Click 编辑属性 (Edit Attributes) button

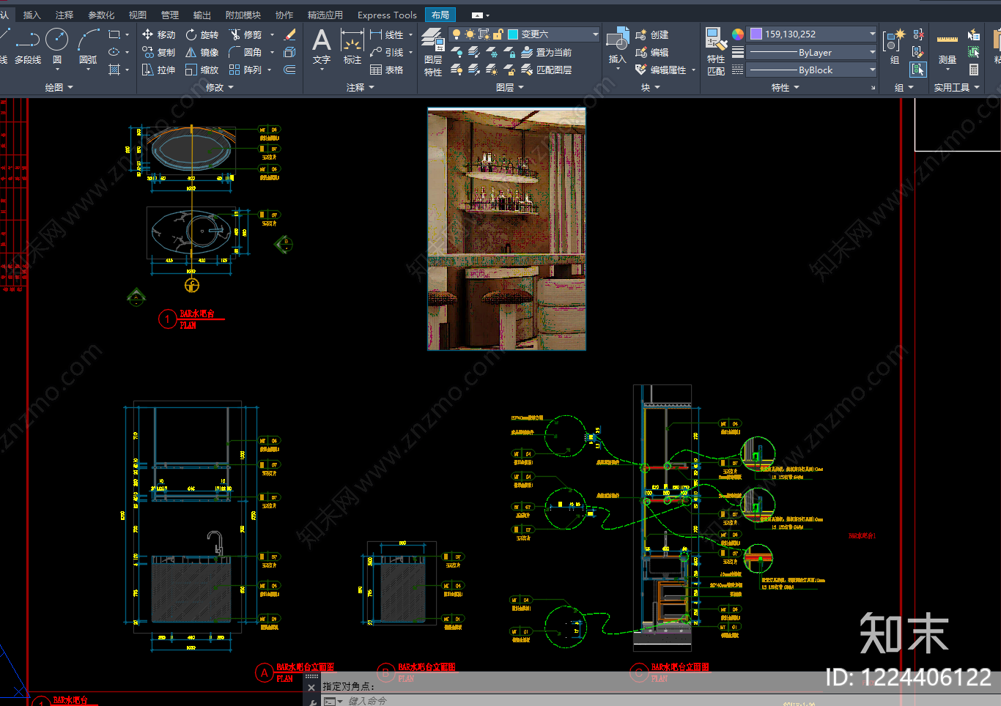(661, 70)
